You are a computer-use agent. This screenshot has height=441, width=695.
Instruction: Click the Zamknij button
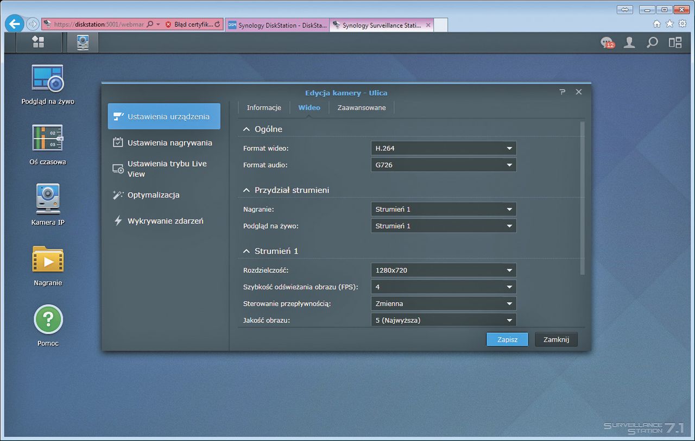click(x=556, y=339)
